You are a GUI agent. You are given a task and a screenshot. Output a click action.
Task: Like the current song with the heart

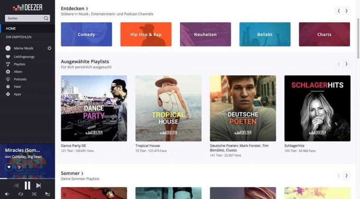click(x=9, y=167)
